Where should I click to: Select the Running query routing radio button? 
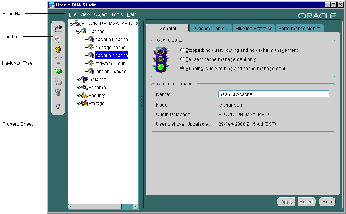tap(182, 68)
